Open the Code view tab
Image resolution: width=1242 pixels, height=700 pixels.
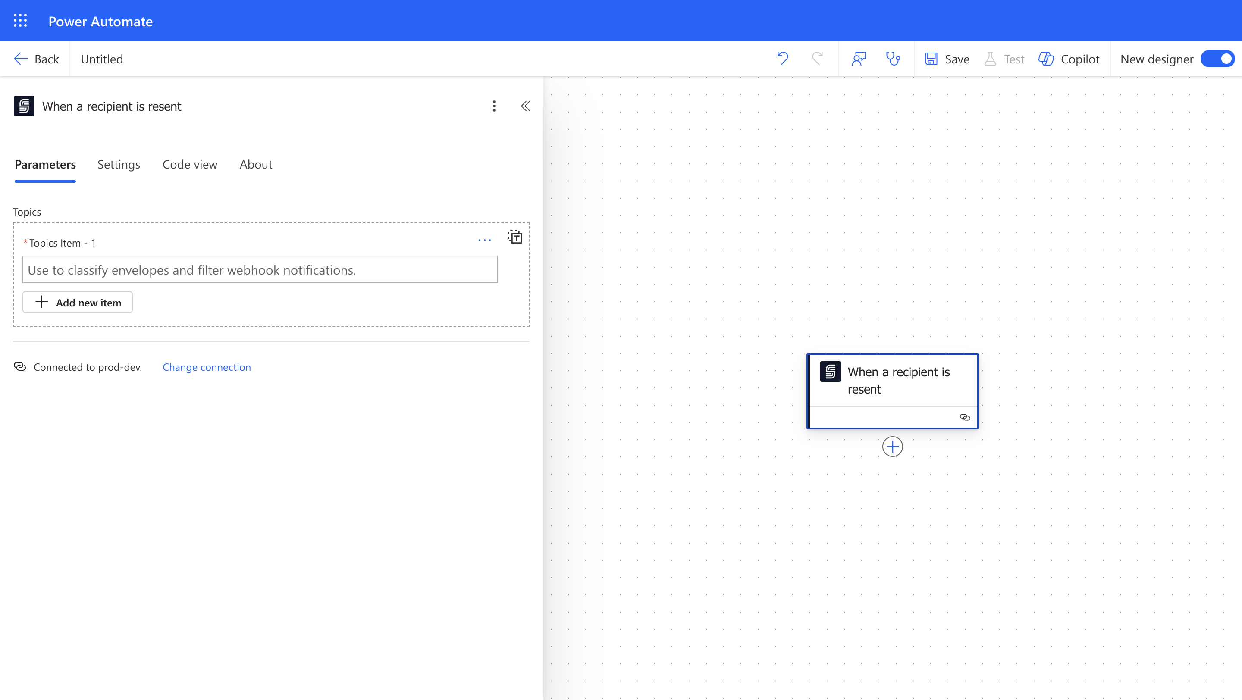coord(190,164)
